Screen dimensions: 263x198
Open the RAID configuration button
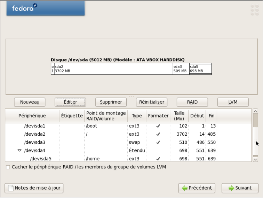(x=192, y=102)
